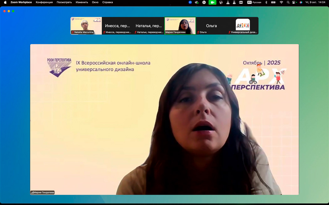Click the green camera recording indicator
The width and height of the screenshot is (329, 205).
[212, 2]
